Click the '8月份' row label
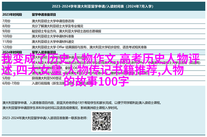 pos(6,26)
